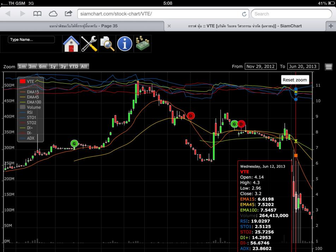Open the blue info icon

click(125, 44)
